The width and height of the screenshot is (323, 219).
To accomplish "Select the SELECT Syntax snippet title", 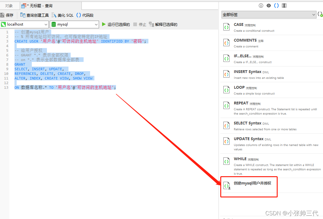I will click(247, 123).
